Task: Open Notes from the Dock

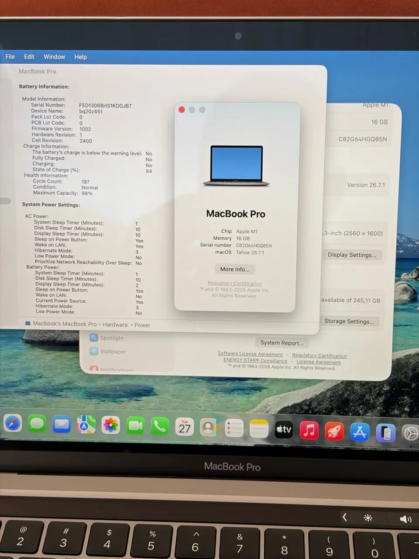Action: [x=259, y=429]
